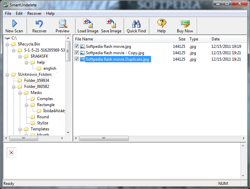Click the Complex folder icon
Screen dimensions: 250x189
(x=33, y=99)
